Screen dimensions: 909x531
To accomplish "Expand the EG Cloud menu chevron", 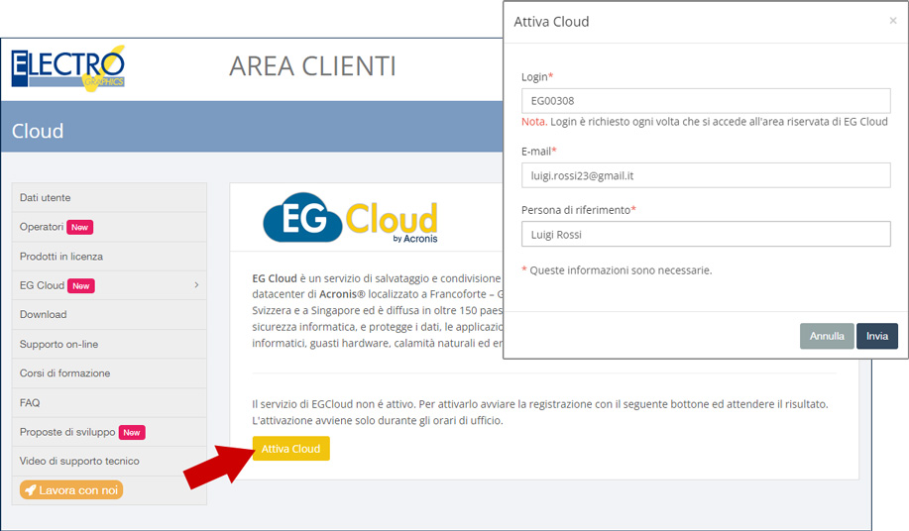I will click(196, 285).
